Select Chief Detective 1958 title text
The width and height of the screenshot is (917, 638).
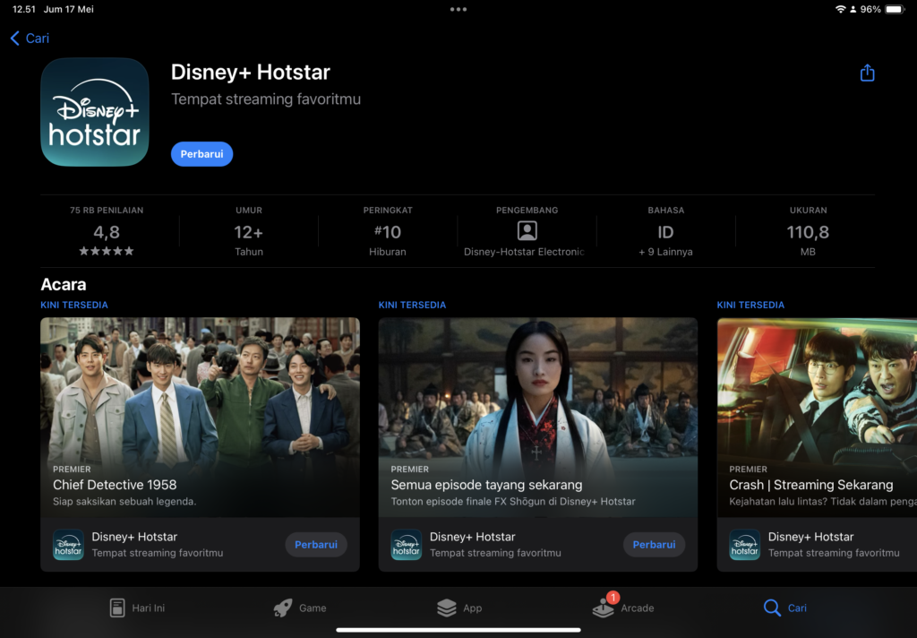(x=115, y=485)
